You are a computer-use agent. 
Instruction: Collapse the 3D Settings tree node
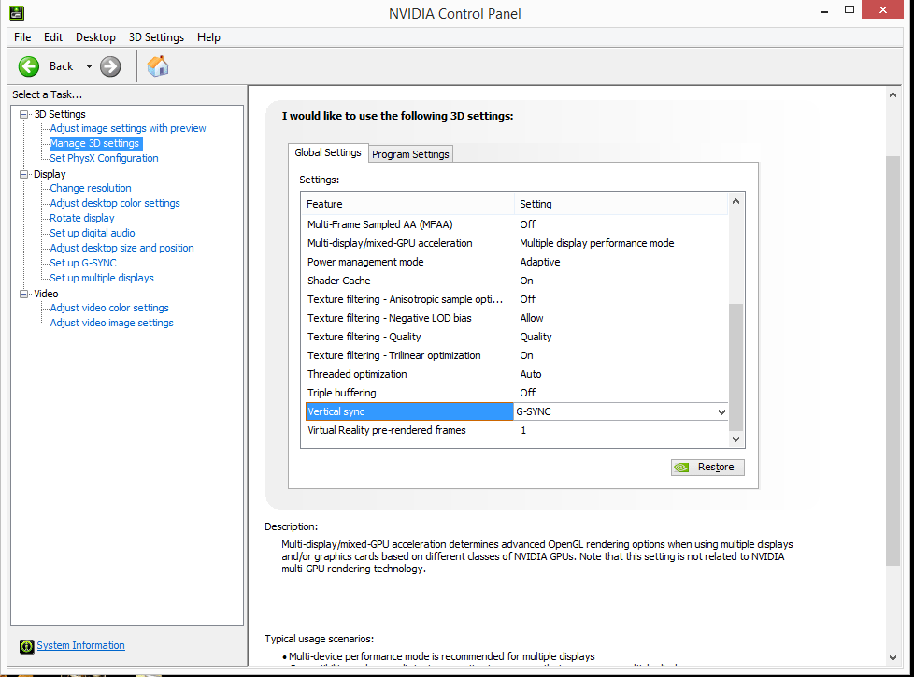(24, 114)
